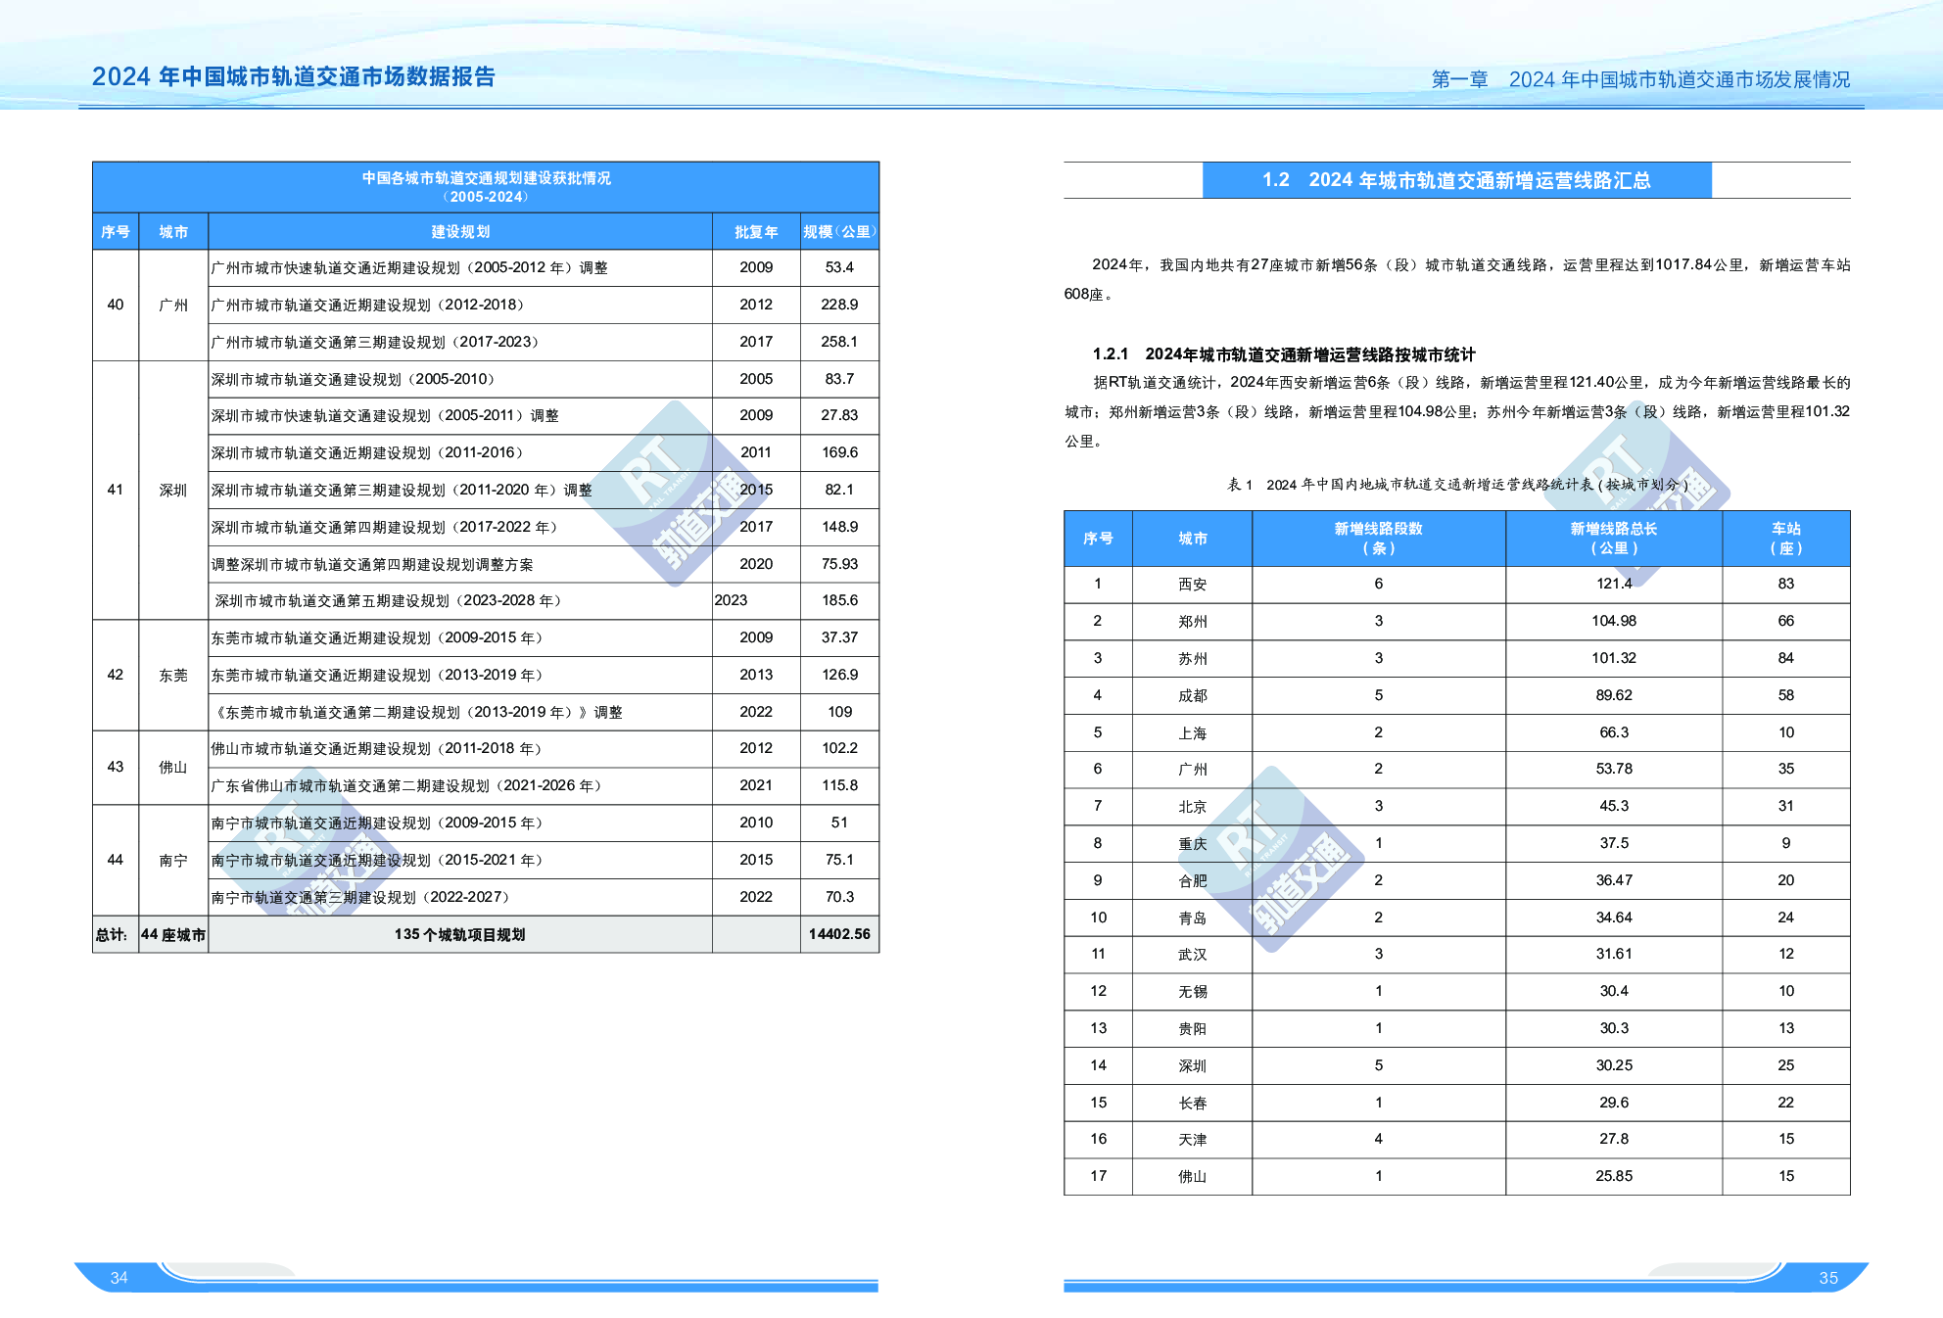Click the 规模(公里) column header

(x=839, y=232)
